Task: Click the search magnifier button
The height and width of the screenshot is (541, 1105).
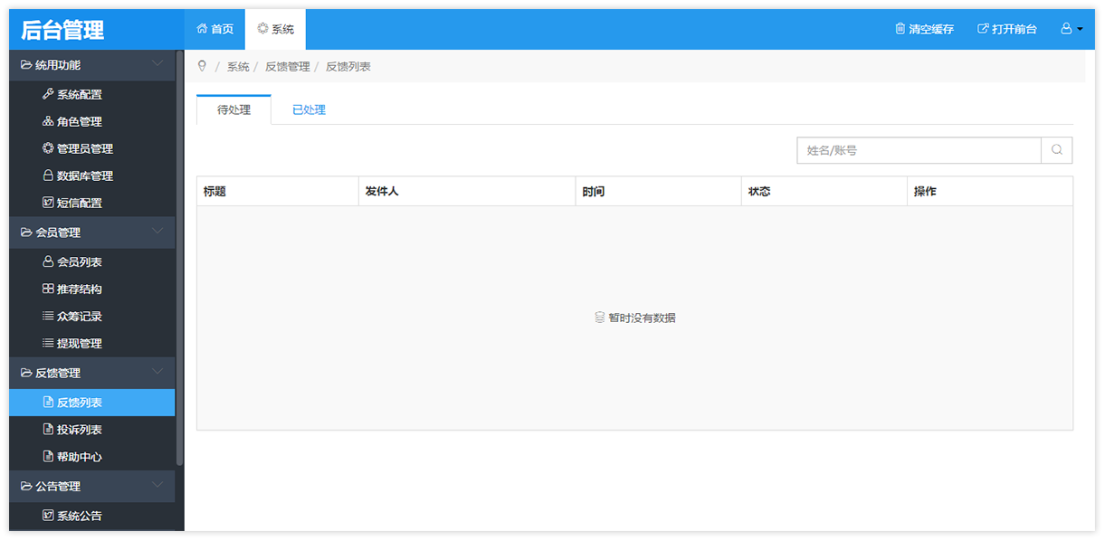Action: (x=1057, y=150)
